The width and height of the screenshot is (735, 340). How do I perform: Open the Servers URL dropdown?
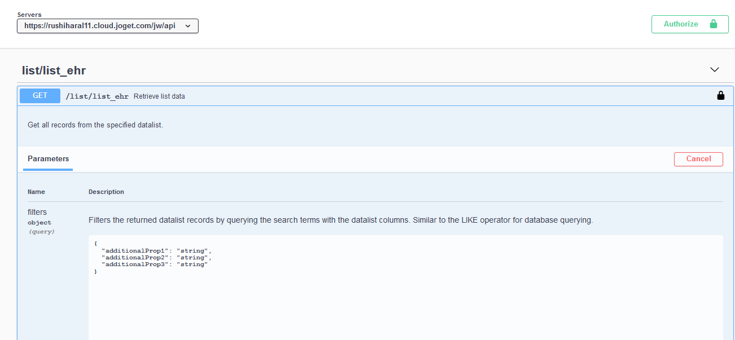107,26
